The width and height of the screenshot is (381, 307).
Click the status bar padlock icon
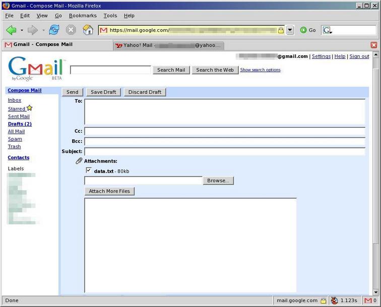[x=323, y=300]
